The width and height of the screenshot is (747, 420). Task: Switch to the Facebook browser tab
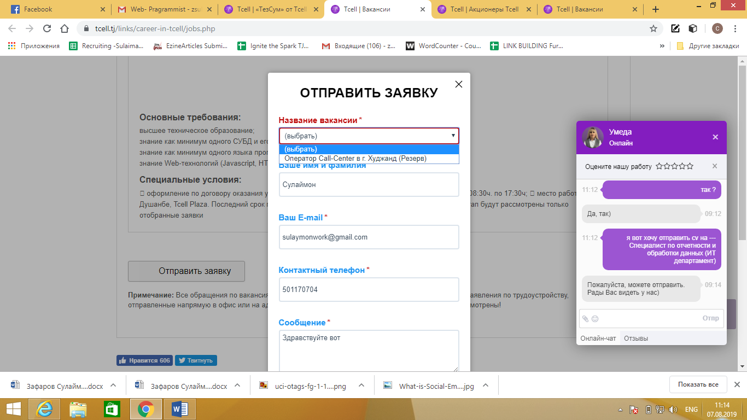coord(58,9)
